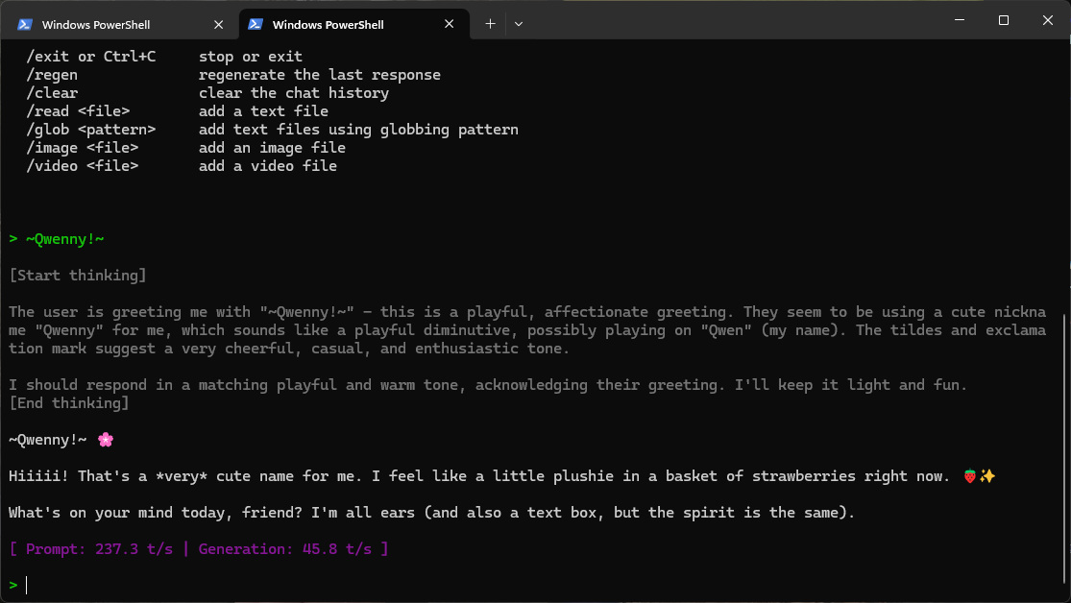Click the '[End thinking]' marker
Image resolution: width=1071 pixels, height=603 pixels.
(x=69, y=403)
